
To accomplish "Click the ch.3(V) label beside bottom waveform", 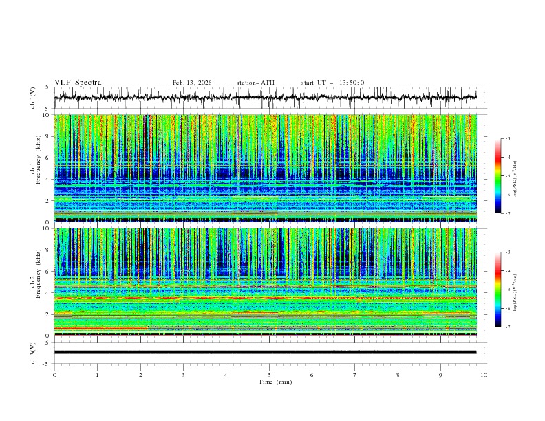I will [34, 352].
